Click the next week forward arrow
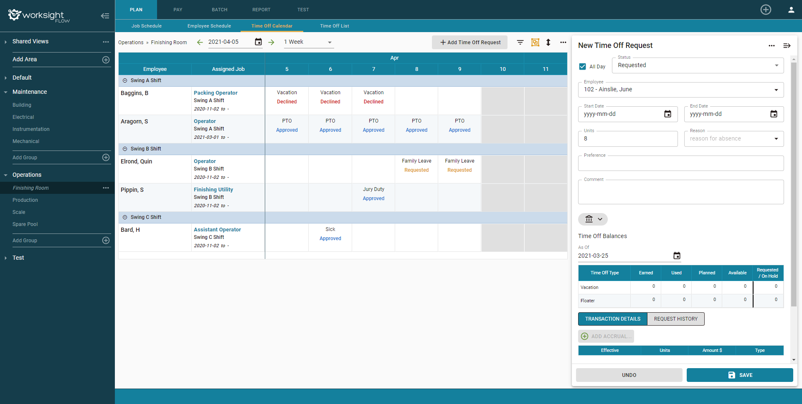This screenshot has height=404, width=802. coord(272,42)
